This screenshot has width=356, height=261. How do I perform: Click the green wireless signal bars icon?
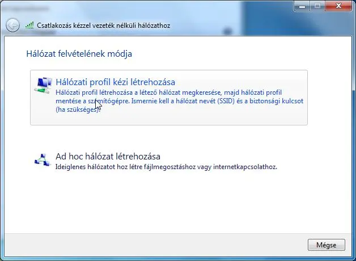coord(29,26)
